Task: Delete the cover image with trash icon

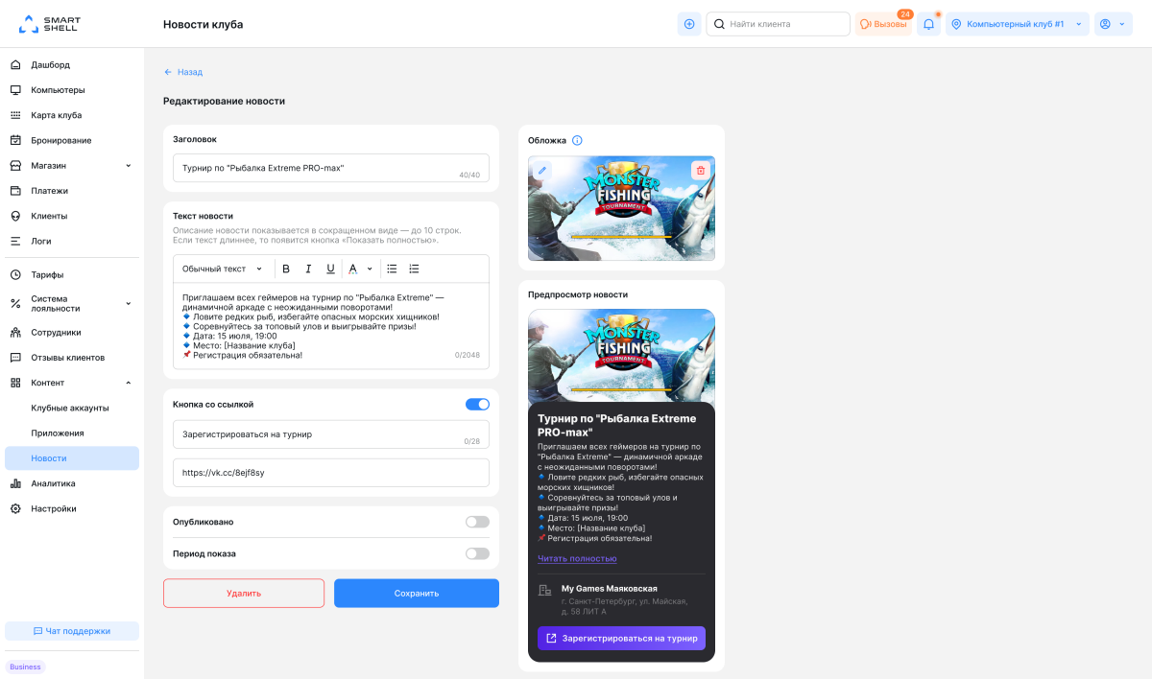Action: 701,170
